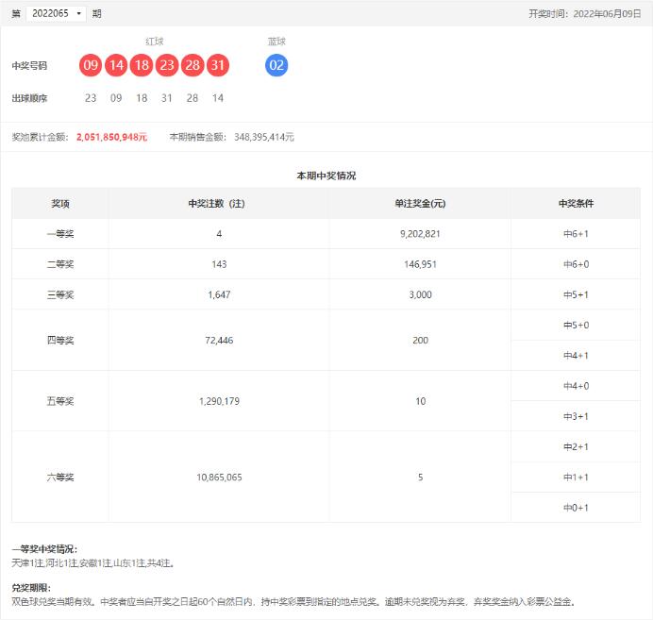
Task: Click sixth prize amount 5
Action: (420, 478)
